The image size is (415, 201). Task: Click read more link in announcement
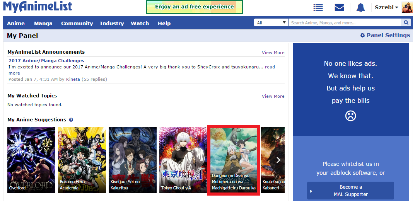270,67
